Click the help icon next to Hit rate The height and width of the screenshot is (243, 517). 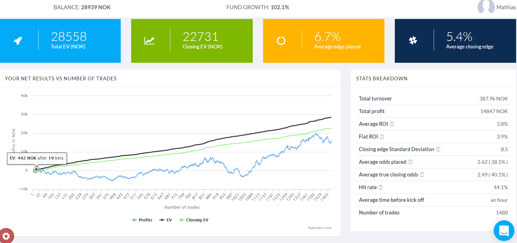click(381, 187)
